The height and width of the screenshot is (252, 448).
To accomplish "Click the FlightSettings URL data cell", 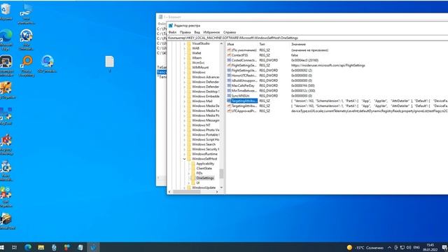I will tap(328, 65).
